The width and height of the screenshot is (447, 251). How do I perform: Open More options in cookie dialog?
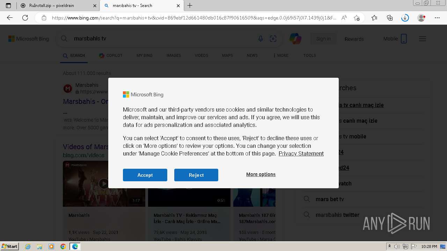pos(261,174)
